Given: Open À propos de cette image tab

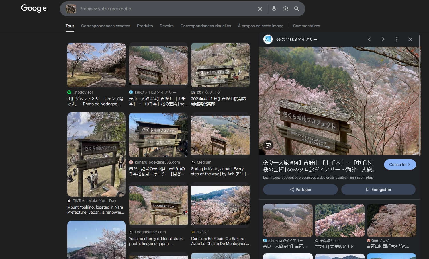Looking at the screenshot, I should point(261,26).
